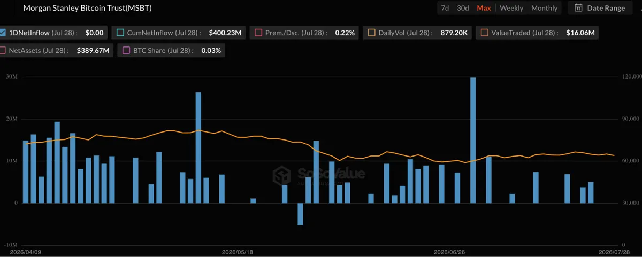Enable the CumNetInflow series checkbox

(x=120, y=33)
